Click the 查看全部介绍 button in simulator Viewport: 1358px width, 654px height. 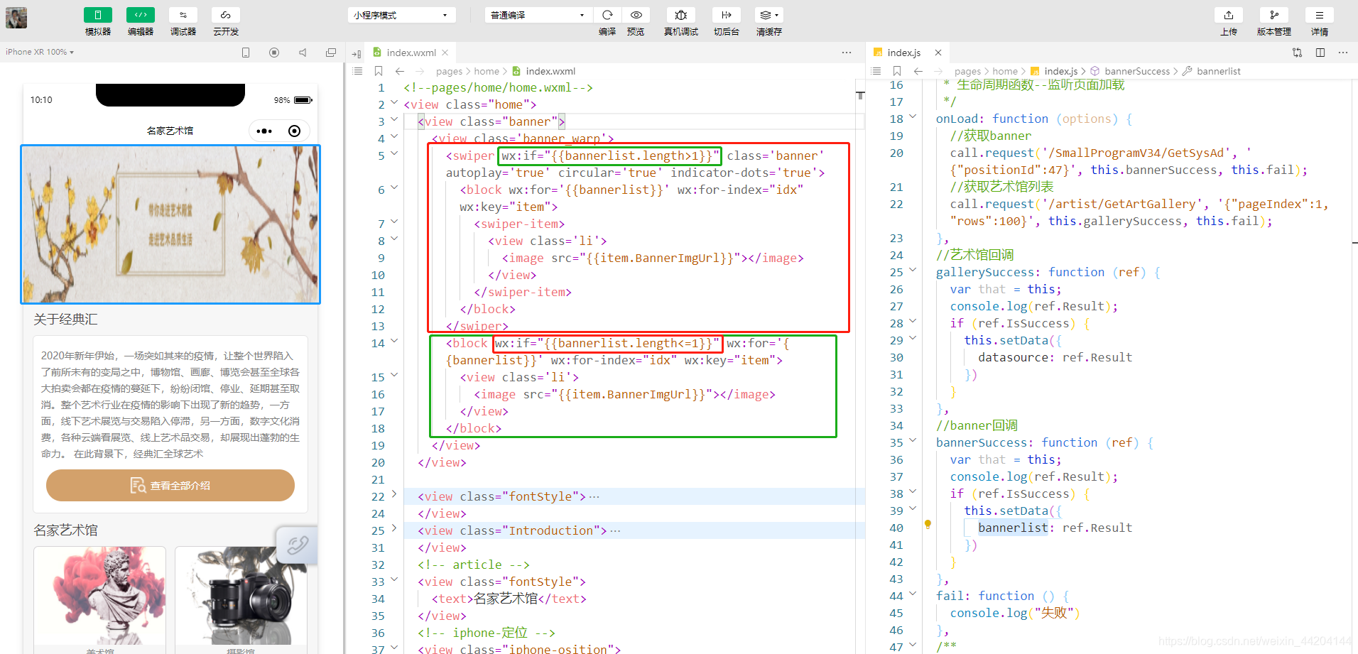pyautogui.click(x=170, y=486)
